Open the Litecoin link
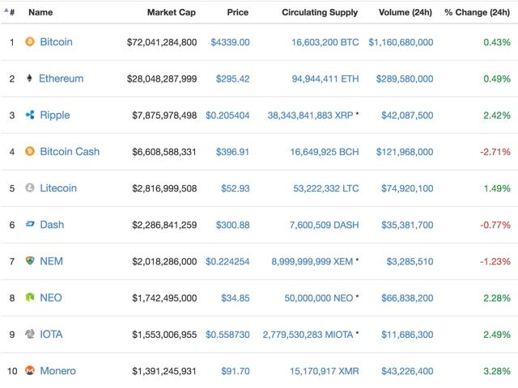Screen dimensions: 518x388 [58, 188]
